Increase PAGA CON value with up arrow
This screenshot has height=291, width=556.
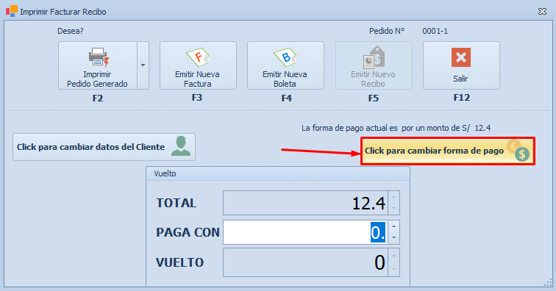[394, 226]
